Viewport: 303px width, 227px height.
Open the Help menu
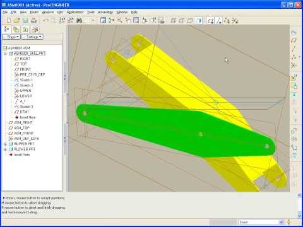pyautogui.click(x=134, y=12)
